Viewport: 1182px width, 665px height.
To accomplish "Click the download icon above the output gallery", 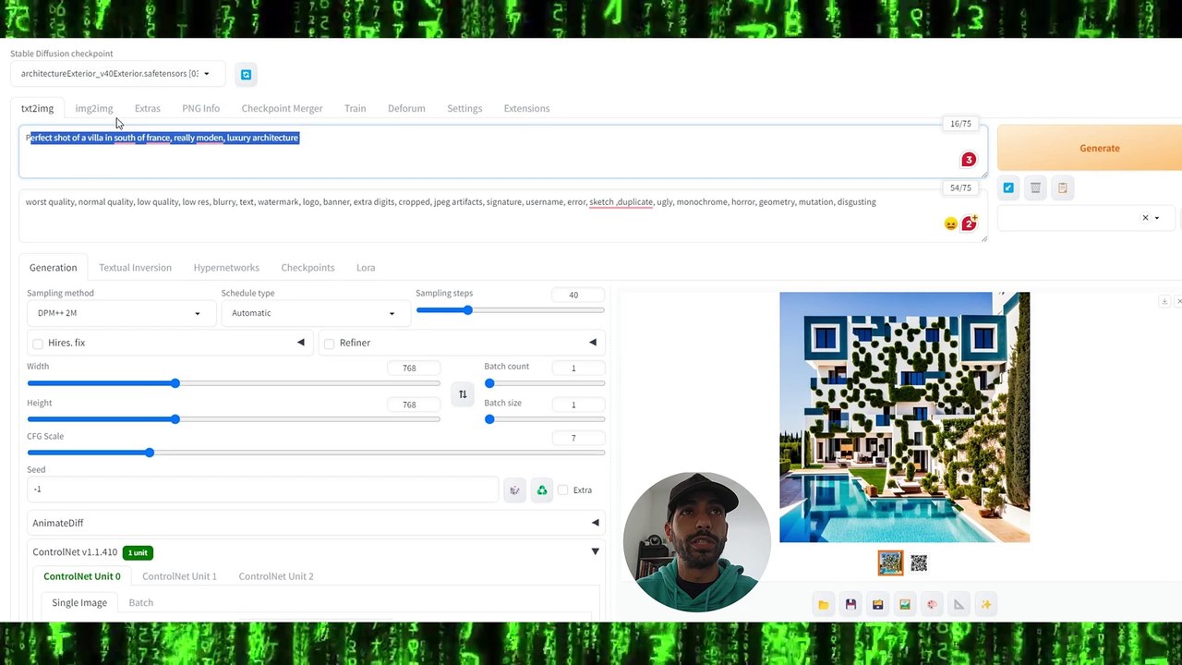I will pyautogui.click(x=1164, y=301).
